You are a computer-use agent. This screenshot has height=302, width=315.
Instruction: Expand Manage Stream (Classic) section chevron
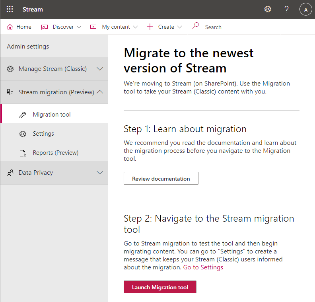coord(100,69)
